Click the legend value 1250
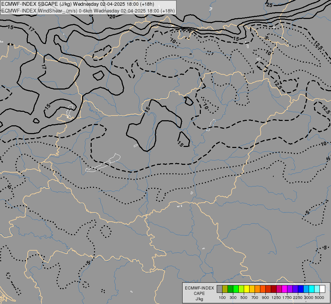Viewport: 331px width, 304px height. pyautogui.click(x=276, y=298)
